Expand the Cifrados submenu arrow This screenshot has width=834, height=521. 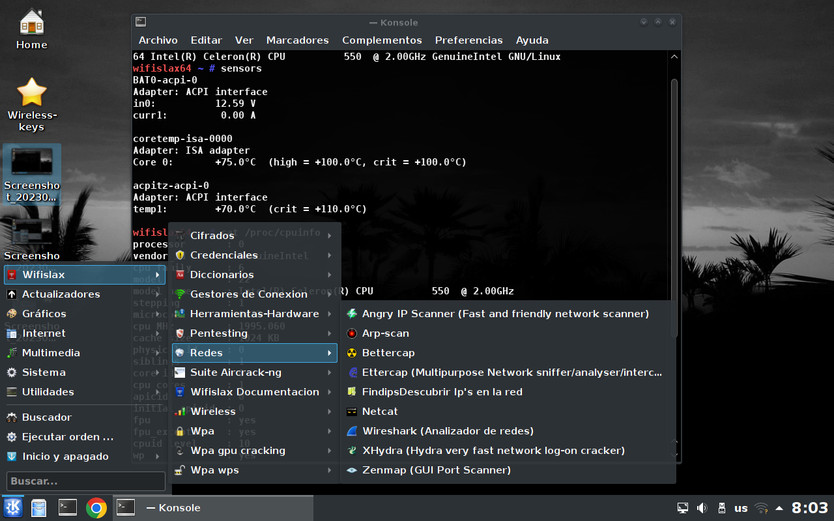[330, 236]
